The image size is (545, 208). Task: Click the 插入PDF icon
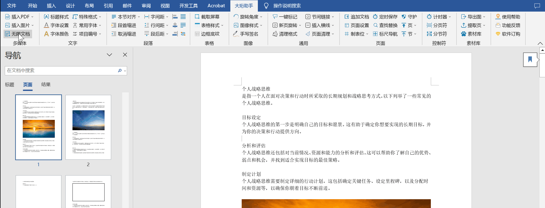(x=8, y=17)
